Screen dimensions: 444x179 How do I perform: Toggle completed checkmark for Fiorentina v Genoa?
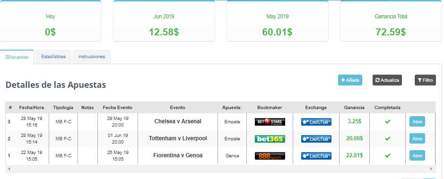point(387,155)
